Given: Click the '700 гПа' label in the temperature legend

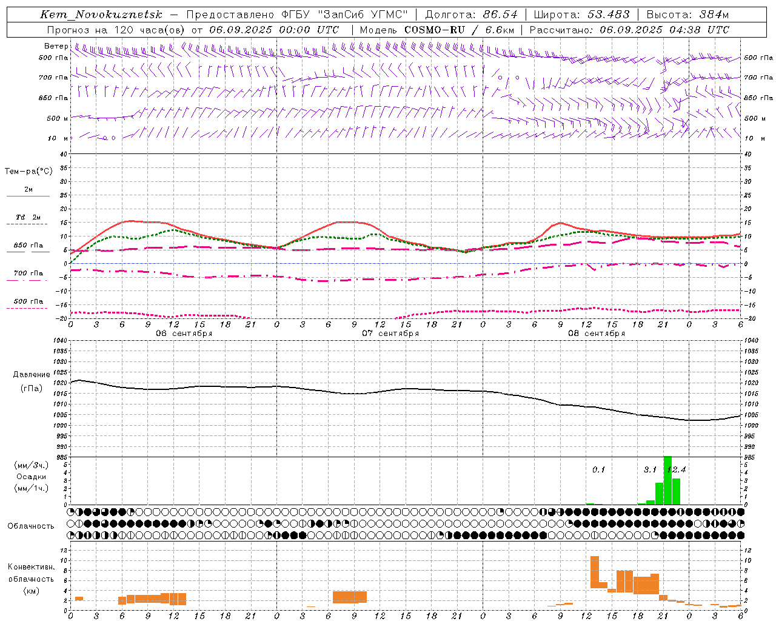Looking at the screenshot, I should pos(28,274).
